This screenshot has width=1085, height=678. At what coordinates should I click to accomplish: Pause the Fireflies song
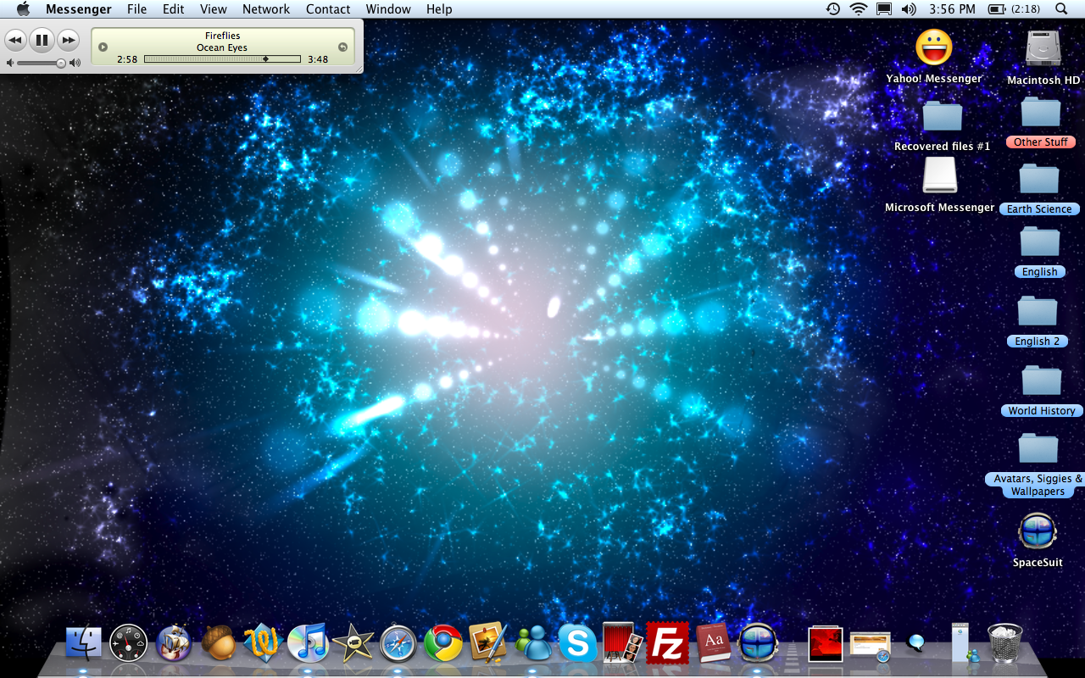(x=41, y=40)
